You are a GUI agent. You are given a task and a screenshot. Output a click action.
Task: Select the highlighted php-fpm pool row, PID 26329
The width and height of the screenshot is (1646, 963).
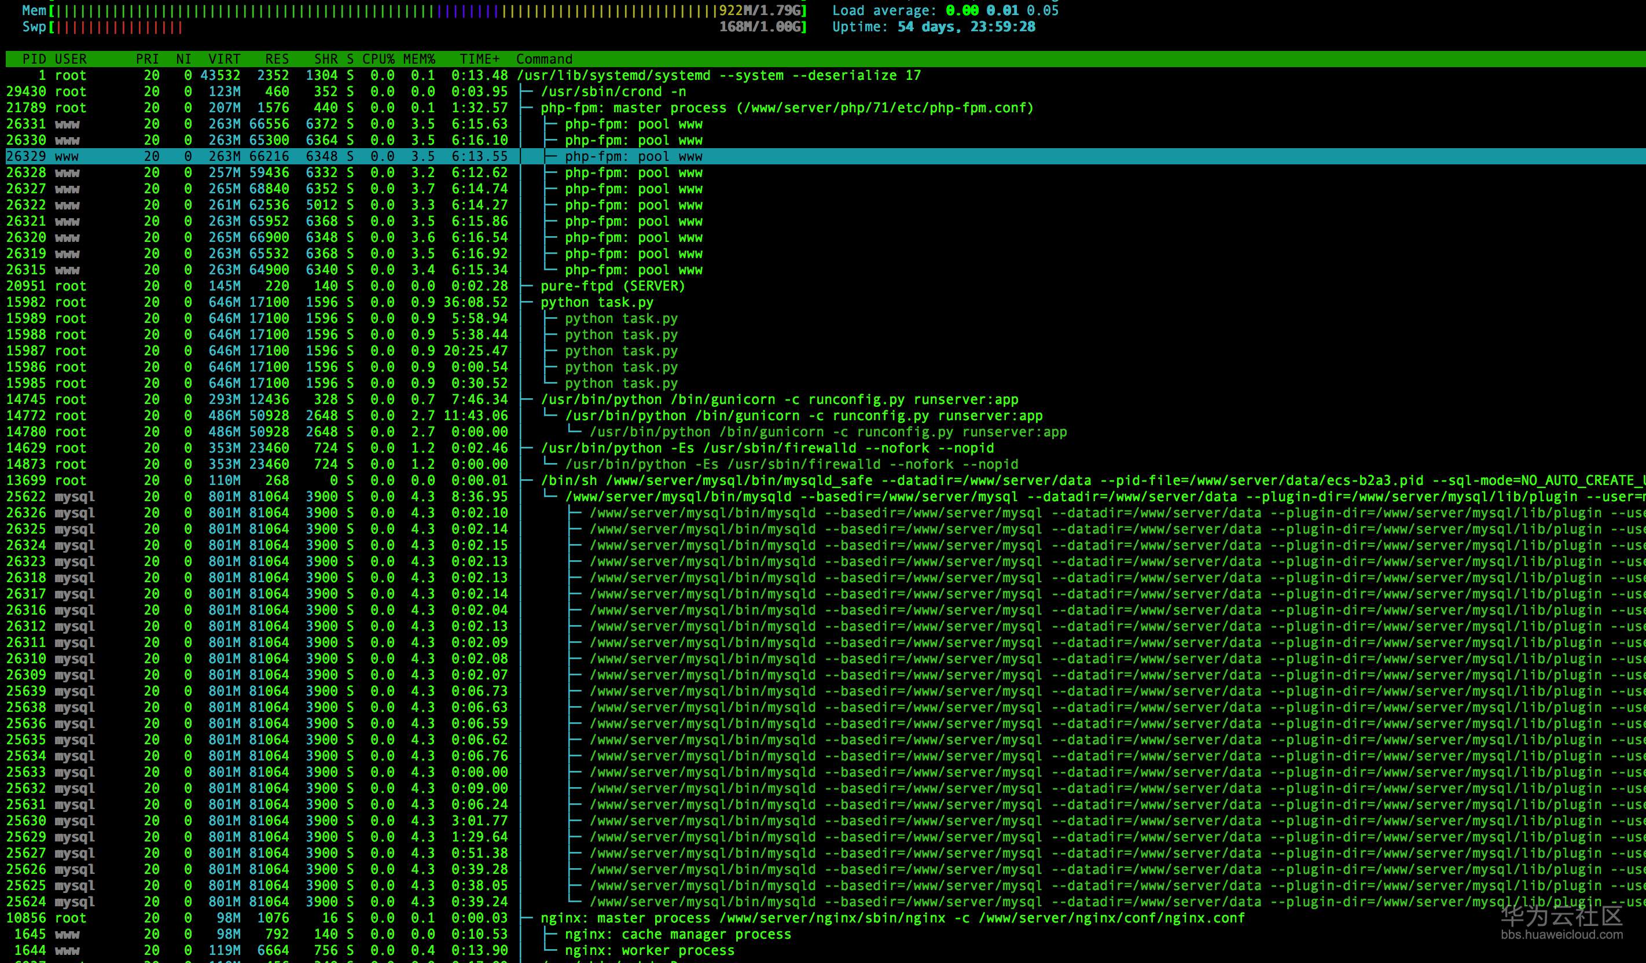click(633, 156)
